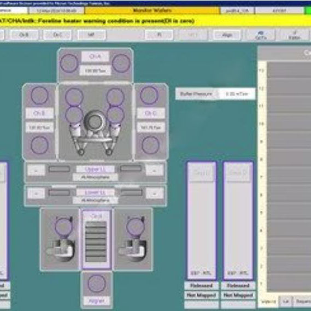This screenshot has height=311, width=311.
Task: Click the green status indicator in the top bar
Action: (x=307, y=10)
